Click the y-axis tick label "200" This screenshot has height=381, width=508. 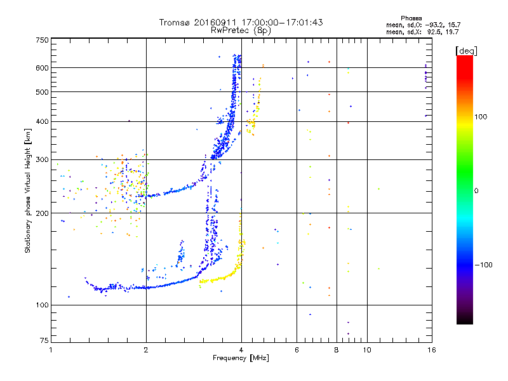point(42,213)
